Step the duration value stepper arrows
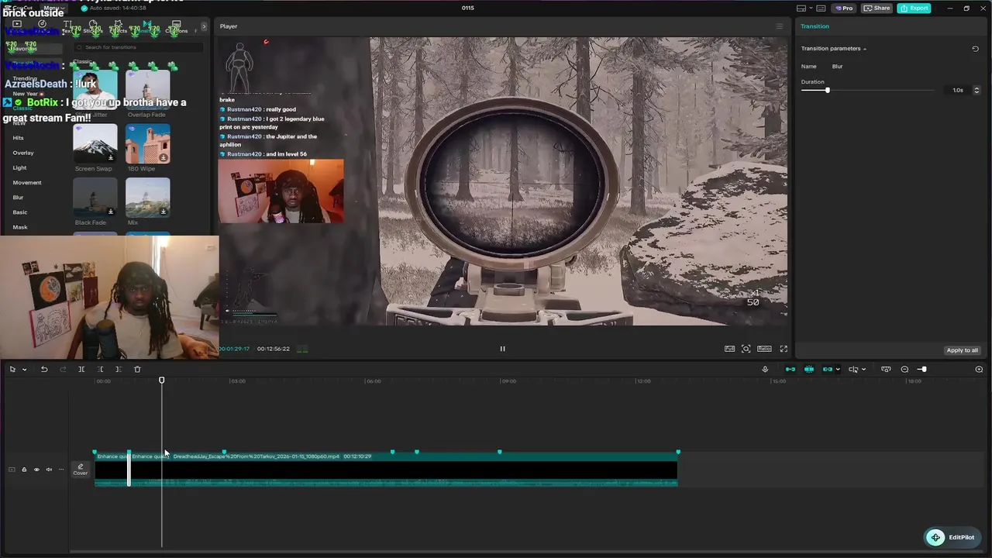The image size is (992, 558). click(x=976, y=91)
